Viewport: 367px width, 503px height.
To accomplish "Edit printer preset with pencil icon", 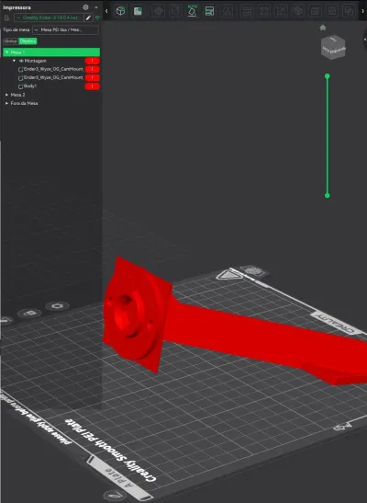I will [89, 18].
